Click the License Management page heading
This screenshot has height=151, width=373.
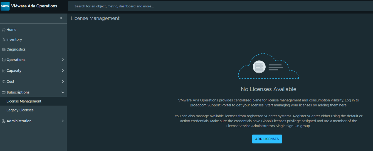pyautogui.click(x=95, y=18)
